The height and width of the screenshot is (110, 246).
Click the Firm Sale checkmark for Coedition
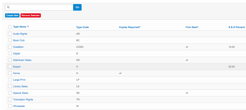coord(187,47)
